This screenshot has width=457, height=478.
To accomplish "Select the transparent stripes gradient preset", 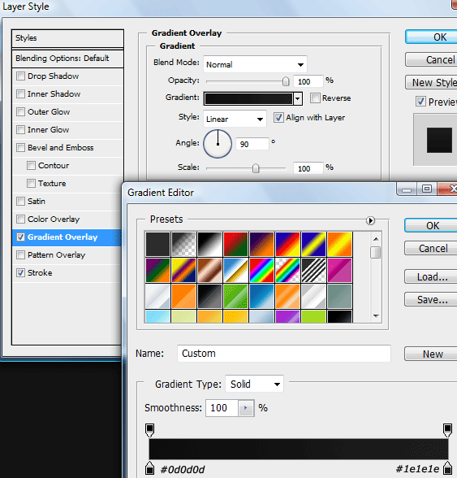I will 313,270.
